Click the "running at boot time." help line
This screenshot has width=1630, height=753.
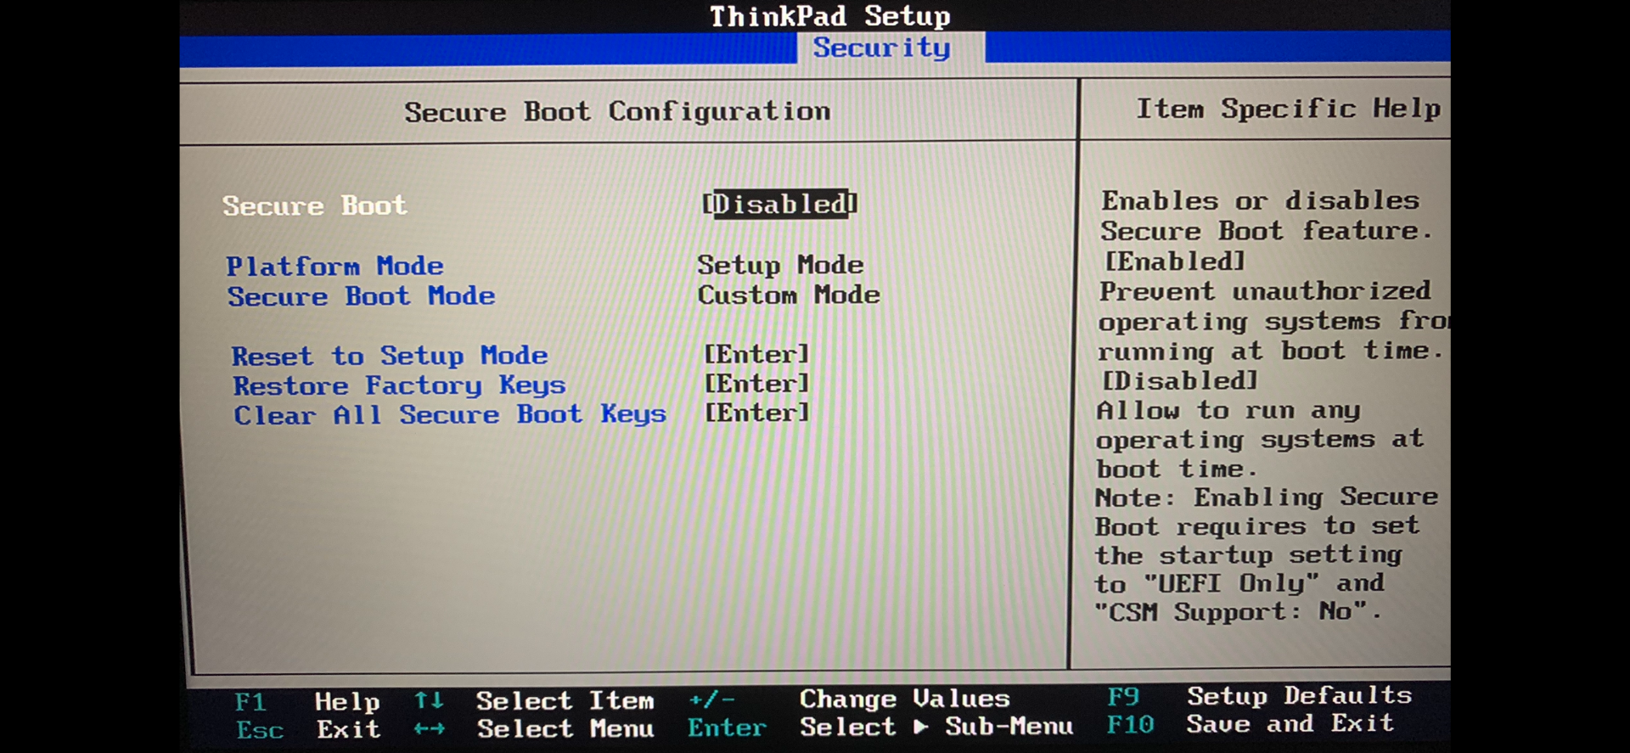[1270, 351]
